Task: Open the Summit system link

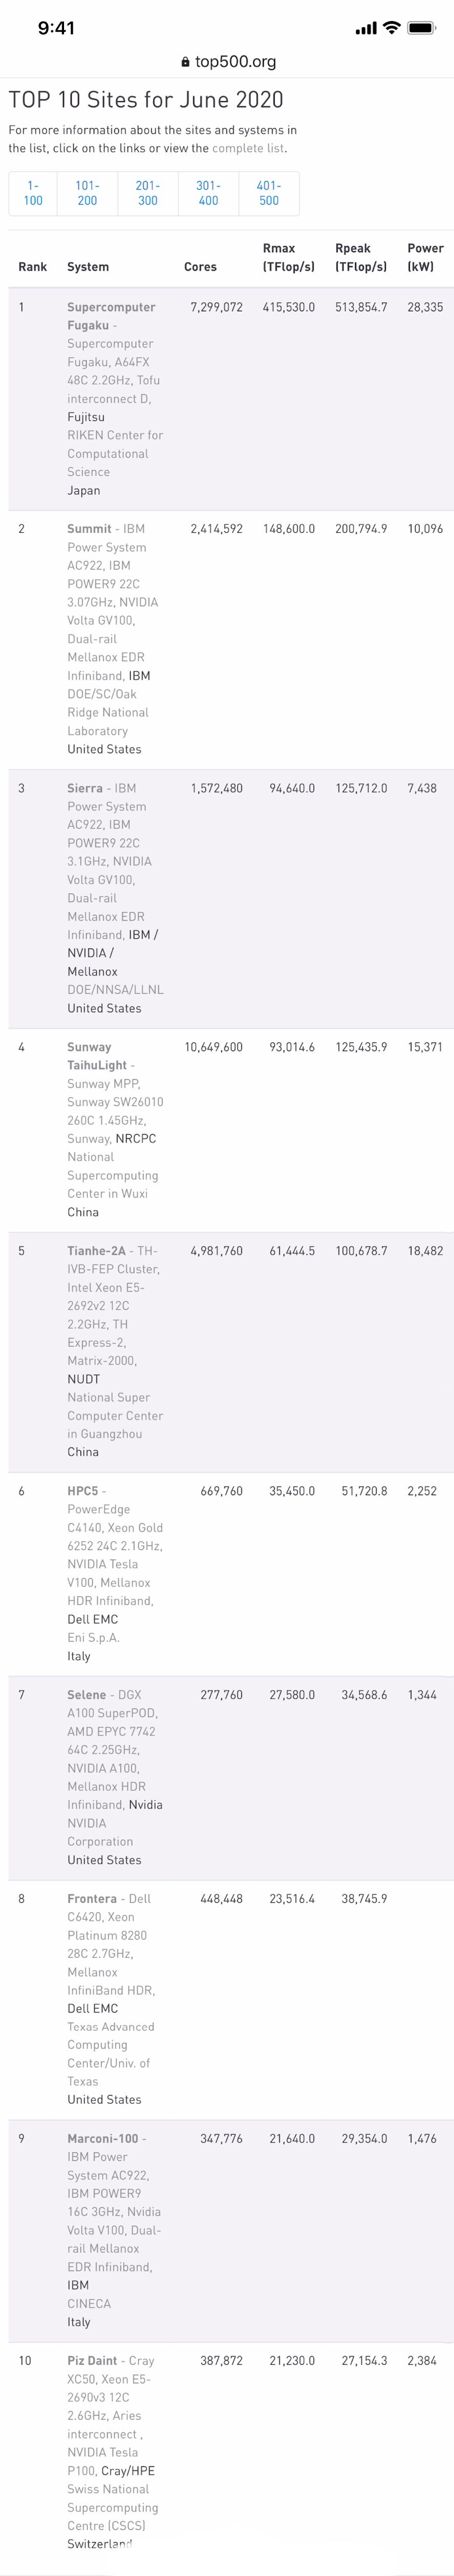Action: 89,528
